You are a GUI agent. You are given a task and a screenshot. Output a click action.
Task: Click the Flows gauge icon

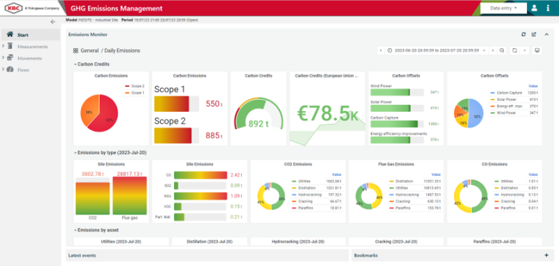(10, 69)
